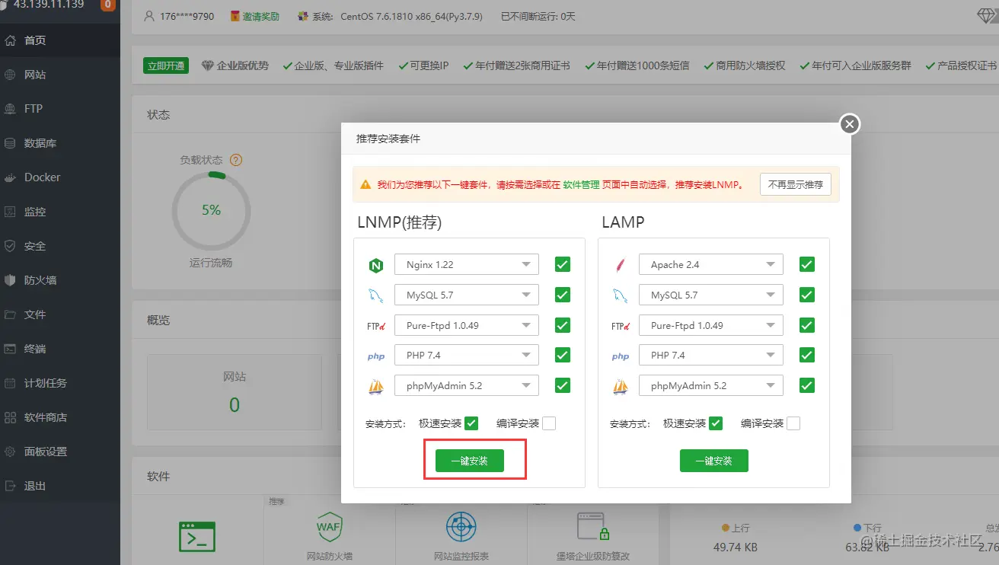Open the 网站 sidebar item
999x565 pixels.
(60, 75)
